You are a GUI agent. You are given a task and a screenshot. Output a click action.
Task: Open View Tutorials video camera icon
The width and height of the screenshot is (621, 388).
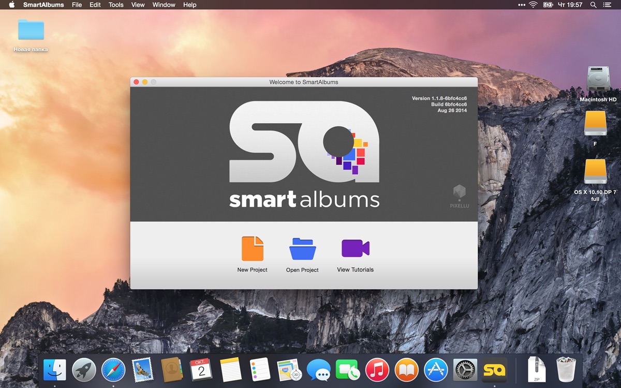pos(356,248)
